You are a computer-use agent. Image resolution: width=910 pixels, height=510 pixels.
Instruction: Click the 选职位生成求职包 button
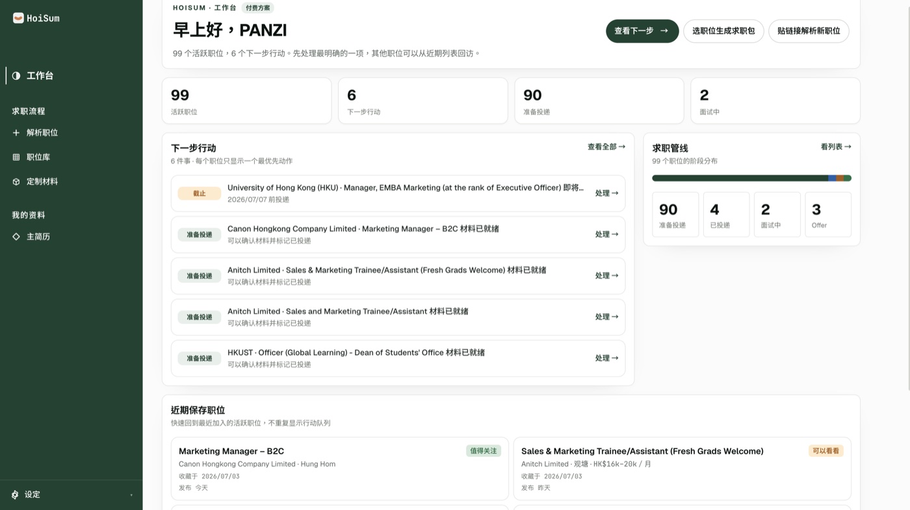(723, 31)
